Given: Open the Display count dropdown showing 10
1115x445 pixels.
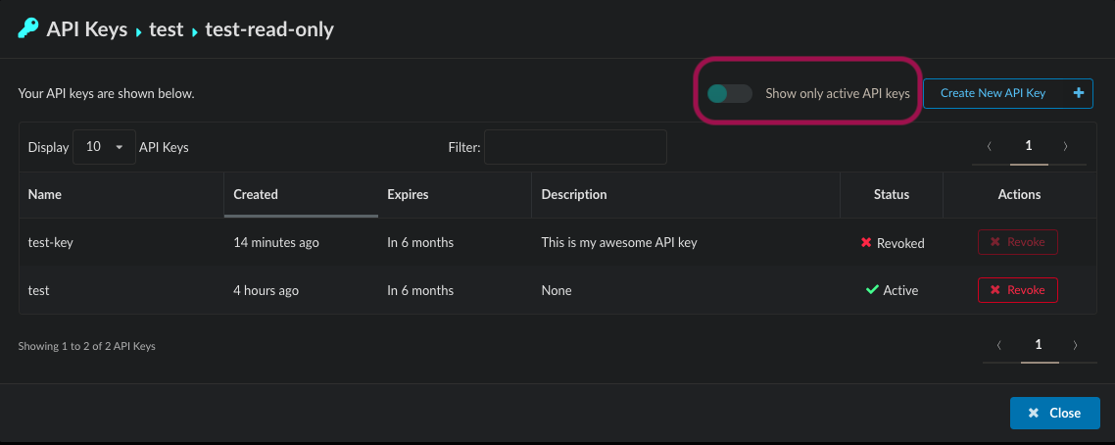Looking at the screenshot, I should 104,147.
